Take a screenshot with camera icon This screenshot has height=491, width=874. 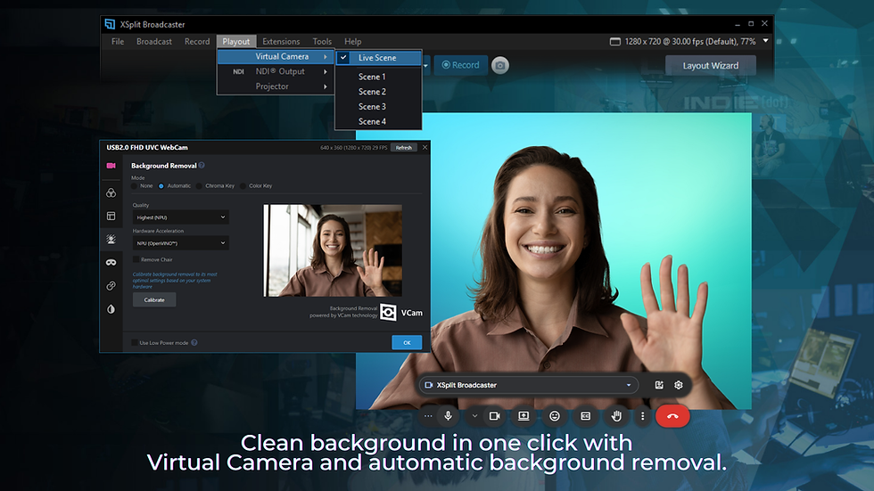tap(500, 65)
